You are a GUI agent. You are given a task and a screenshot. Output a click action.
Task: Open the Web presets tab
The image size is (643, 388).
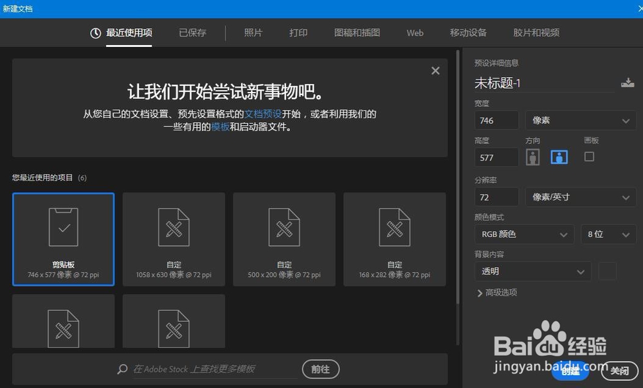(x=415, y=33)
